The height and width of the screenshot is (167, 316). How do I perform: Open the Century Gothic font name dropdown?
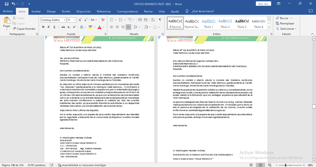[64, 20]
